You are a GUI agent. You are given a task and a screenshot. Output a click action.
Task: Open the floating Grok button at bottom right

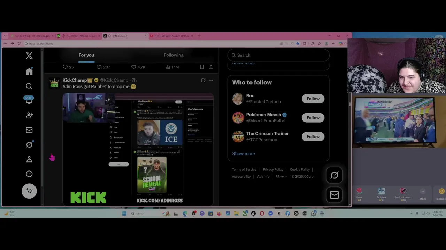pos(334,175)
